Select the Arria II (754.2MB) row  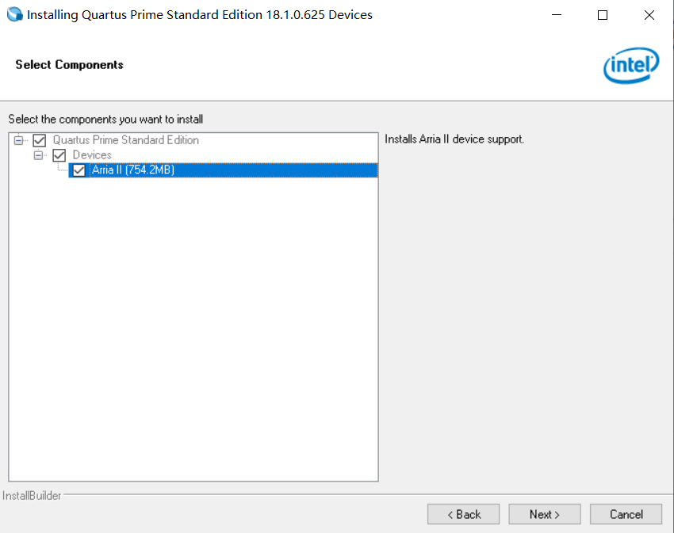(223, 170)
